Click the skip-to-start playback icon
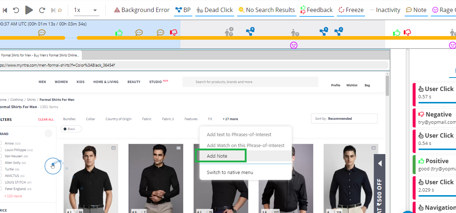This screenshot has width=456, height=213. point(5,10)
